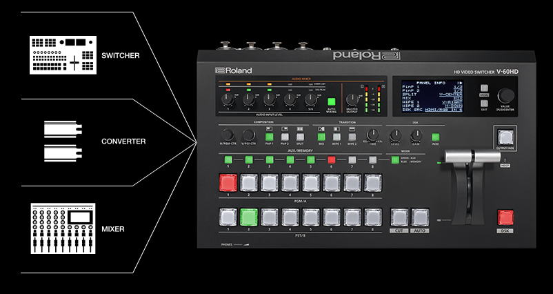Select AUX/MEMORY button 8

click(373, 160)
